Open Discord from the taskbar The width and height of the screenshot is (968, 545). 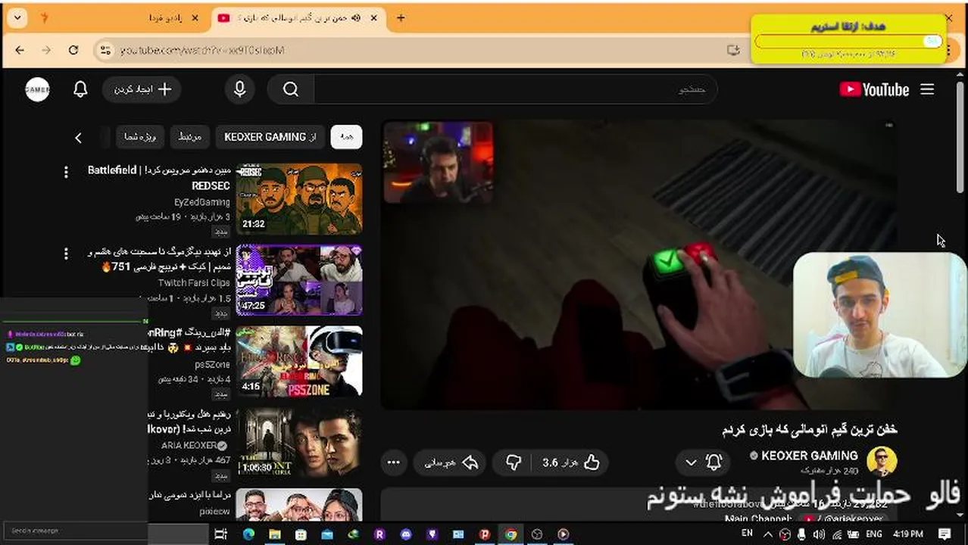click(x=406, y=534)
